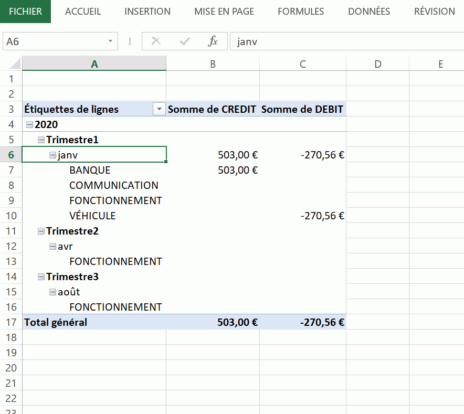The width and height of the screenshot is (464, 414).
Task: Click the Select All corner triangle
Action: click(15, 65)
